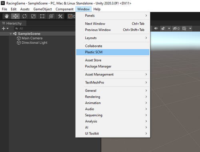Select the Scale tool
This screenshot has height=152, width=200.
33,16
